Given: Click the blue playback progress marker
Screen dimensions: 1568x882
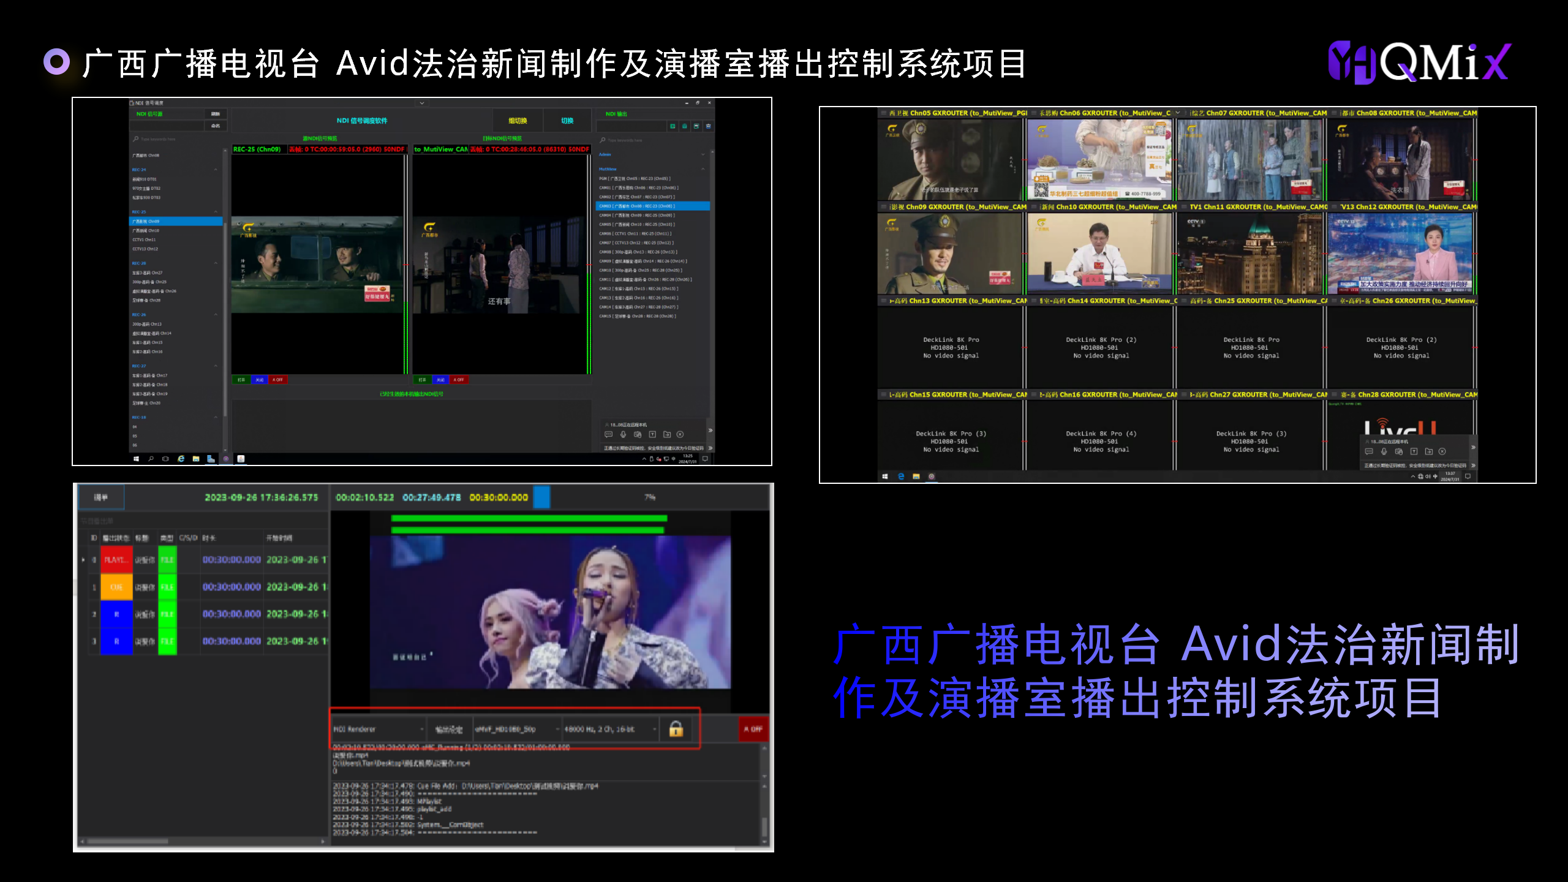Looking at the screenshot, I should [541, 497].
